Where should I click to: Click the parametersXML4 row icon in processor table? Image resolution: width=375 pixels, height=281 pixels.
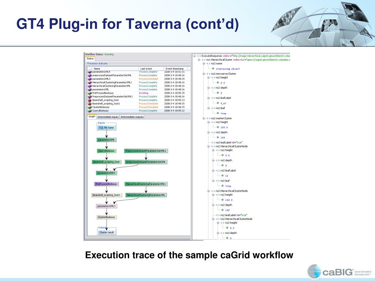[x=90, y=72]
